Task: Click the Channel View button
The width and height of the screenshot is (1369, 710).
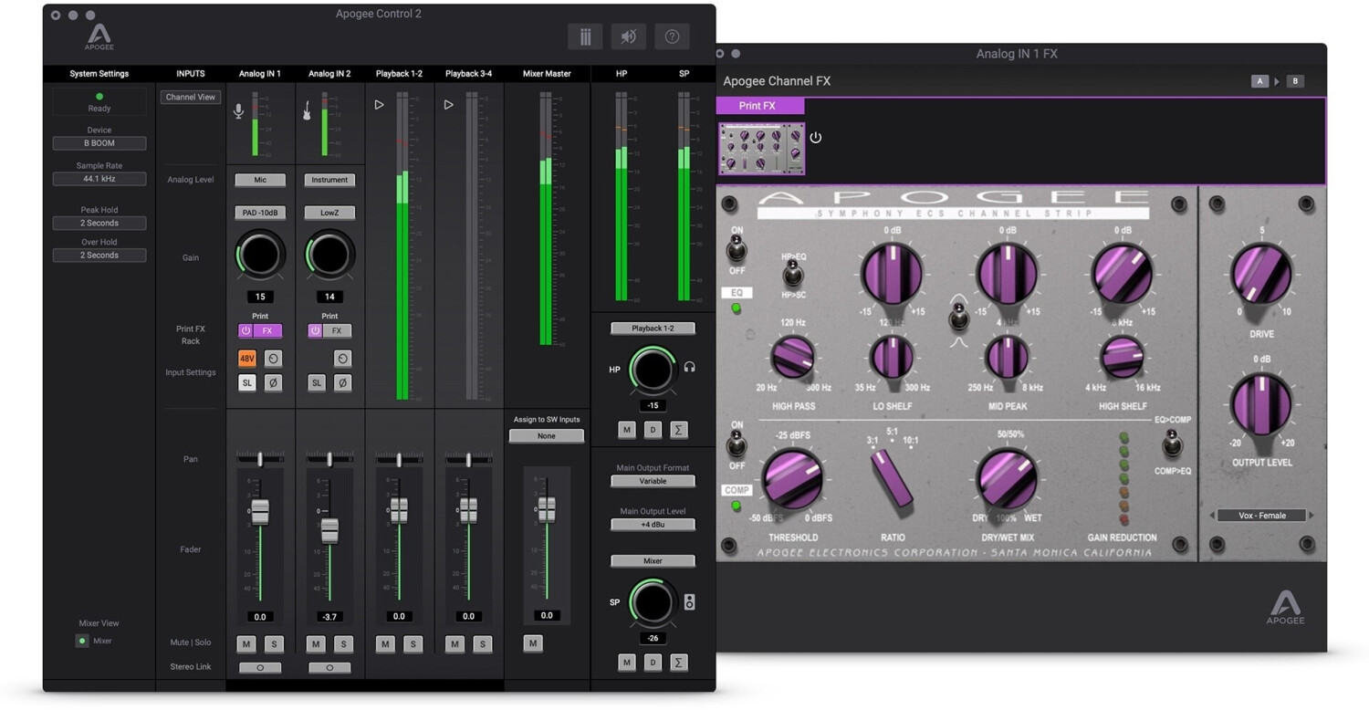Action: 191,97
